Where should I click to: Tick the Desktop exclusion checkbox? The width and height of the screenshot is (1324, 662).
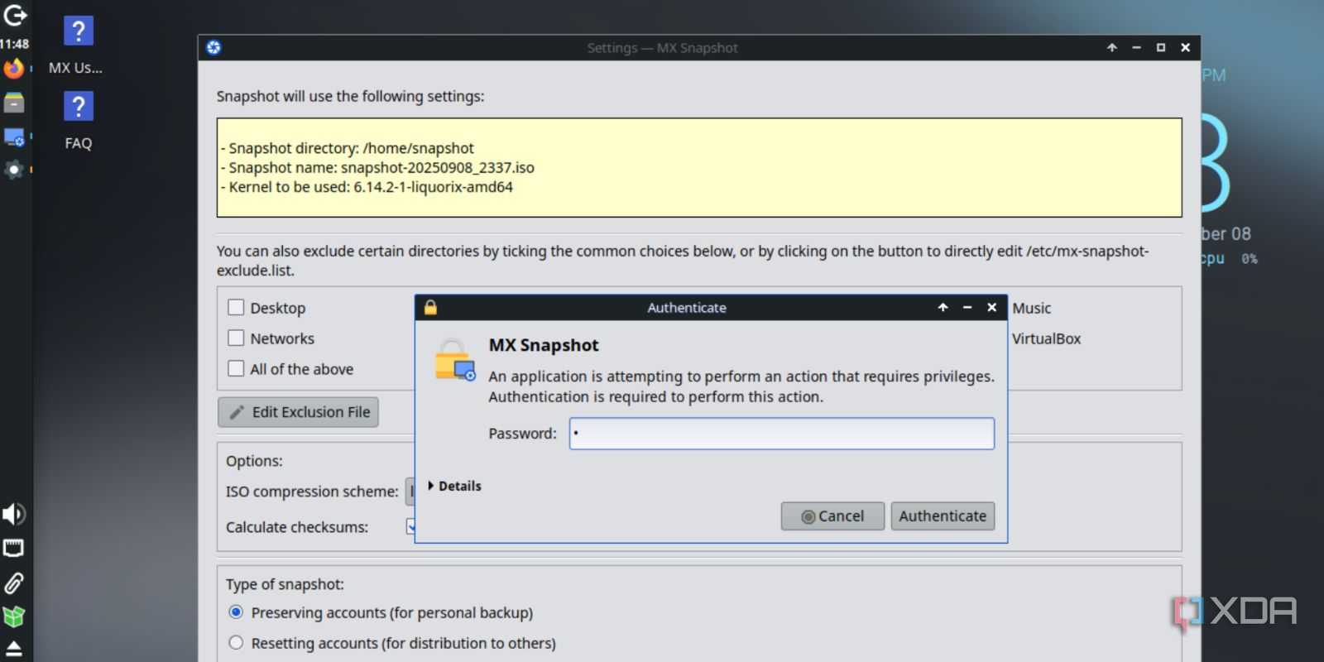pyautogui.click(x=236, y=308)
